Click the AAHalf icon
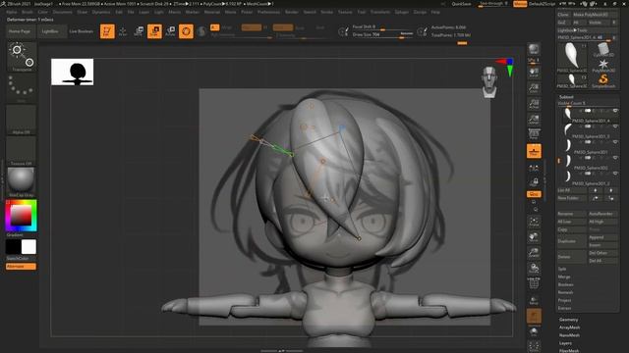The width and height of the screenshot is (629, 353). coord(534,120)
